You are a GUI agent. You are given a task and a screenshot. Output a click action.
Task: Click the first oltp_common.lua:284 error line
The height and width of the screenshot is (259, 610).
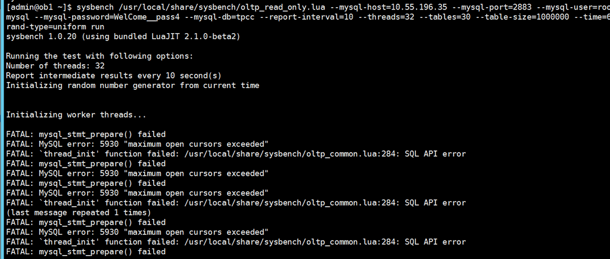236,154
